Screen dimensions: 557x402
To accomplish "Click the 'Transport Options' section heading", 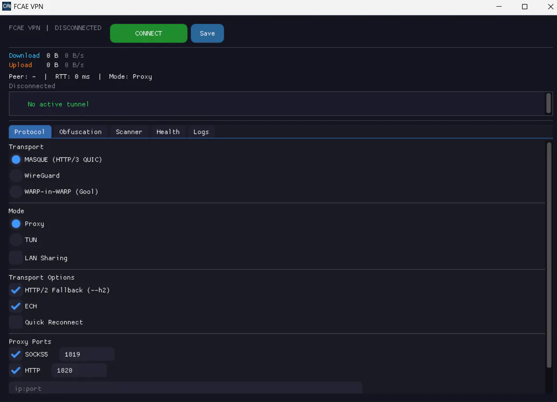I will 42,278.
